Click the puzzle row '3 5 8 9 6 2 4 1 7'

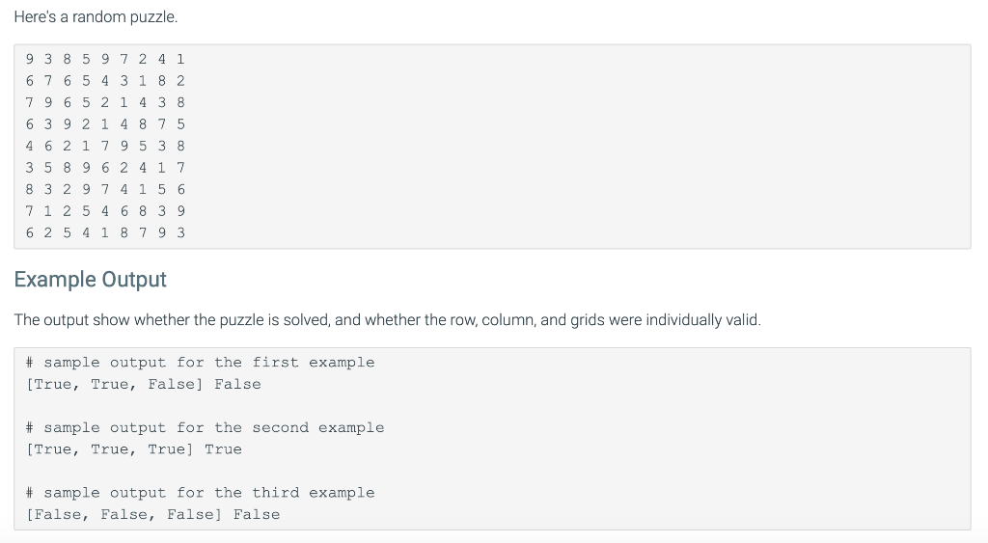coord(105,168)
